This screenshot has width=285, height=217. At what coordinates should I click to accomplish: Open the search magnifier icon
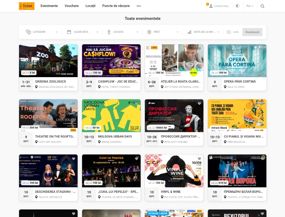click(262, 6)
